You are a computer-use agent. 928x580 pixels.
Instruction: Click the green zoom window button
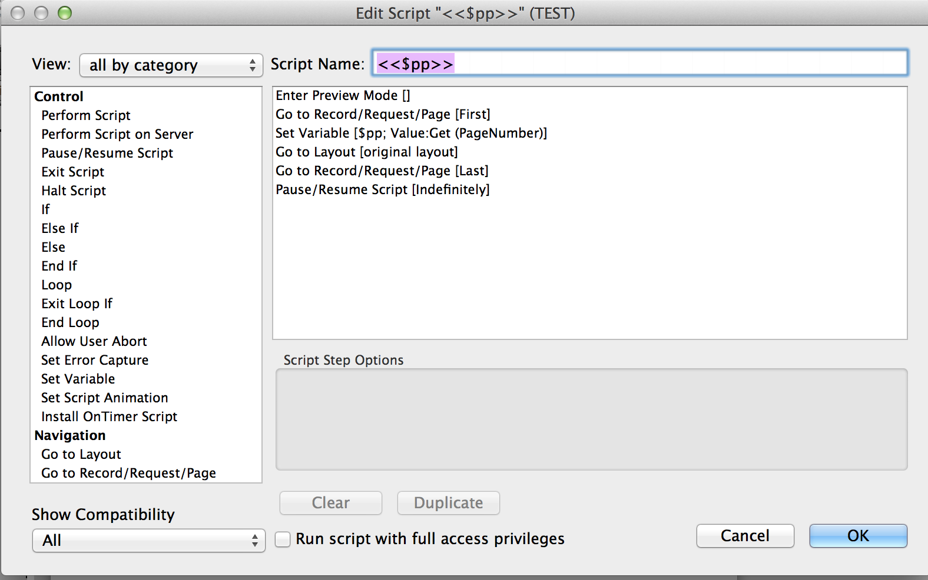click(x=65, y=13)
